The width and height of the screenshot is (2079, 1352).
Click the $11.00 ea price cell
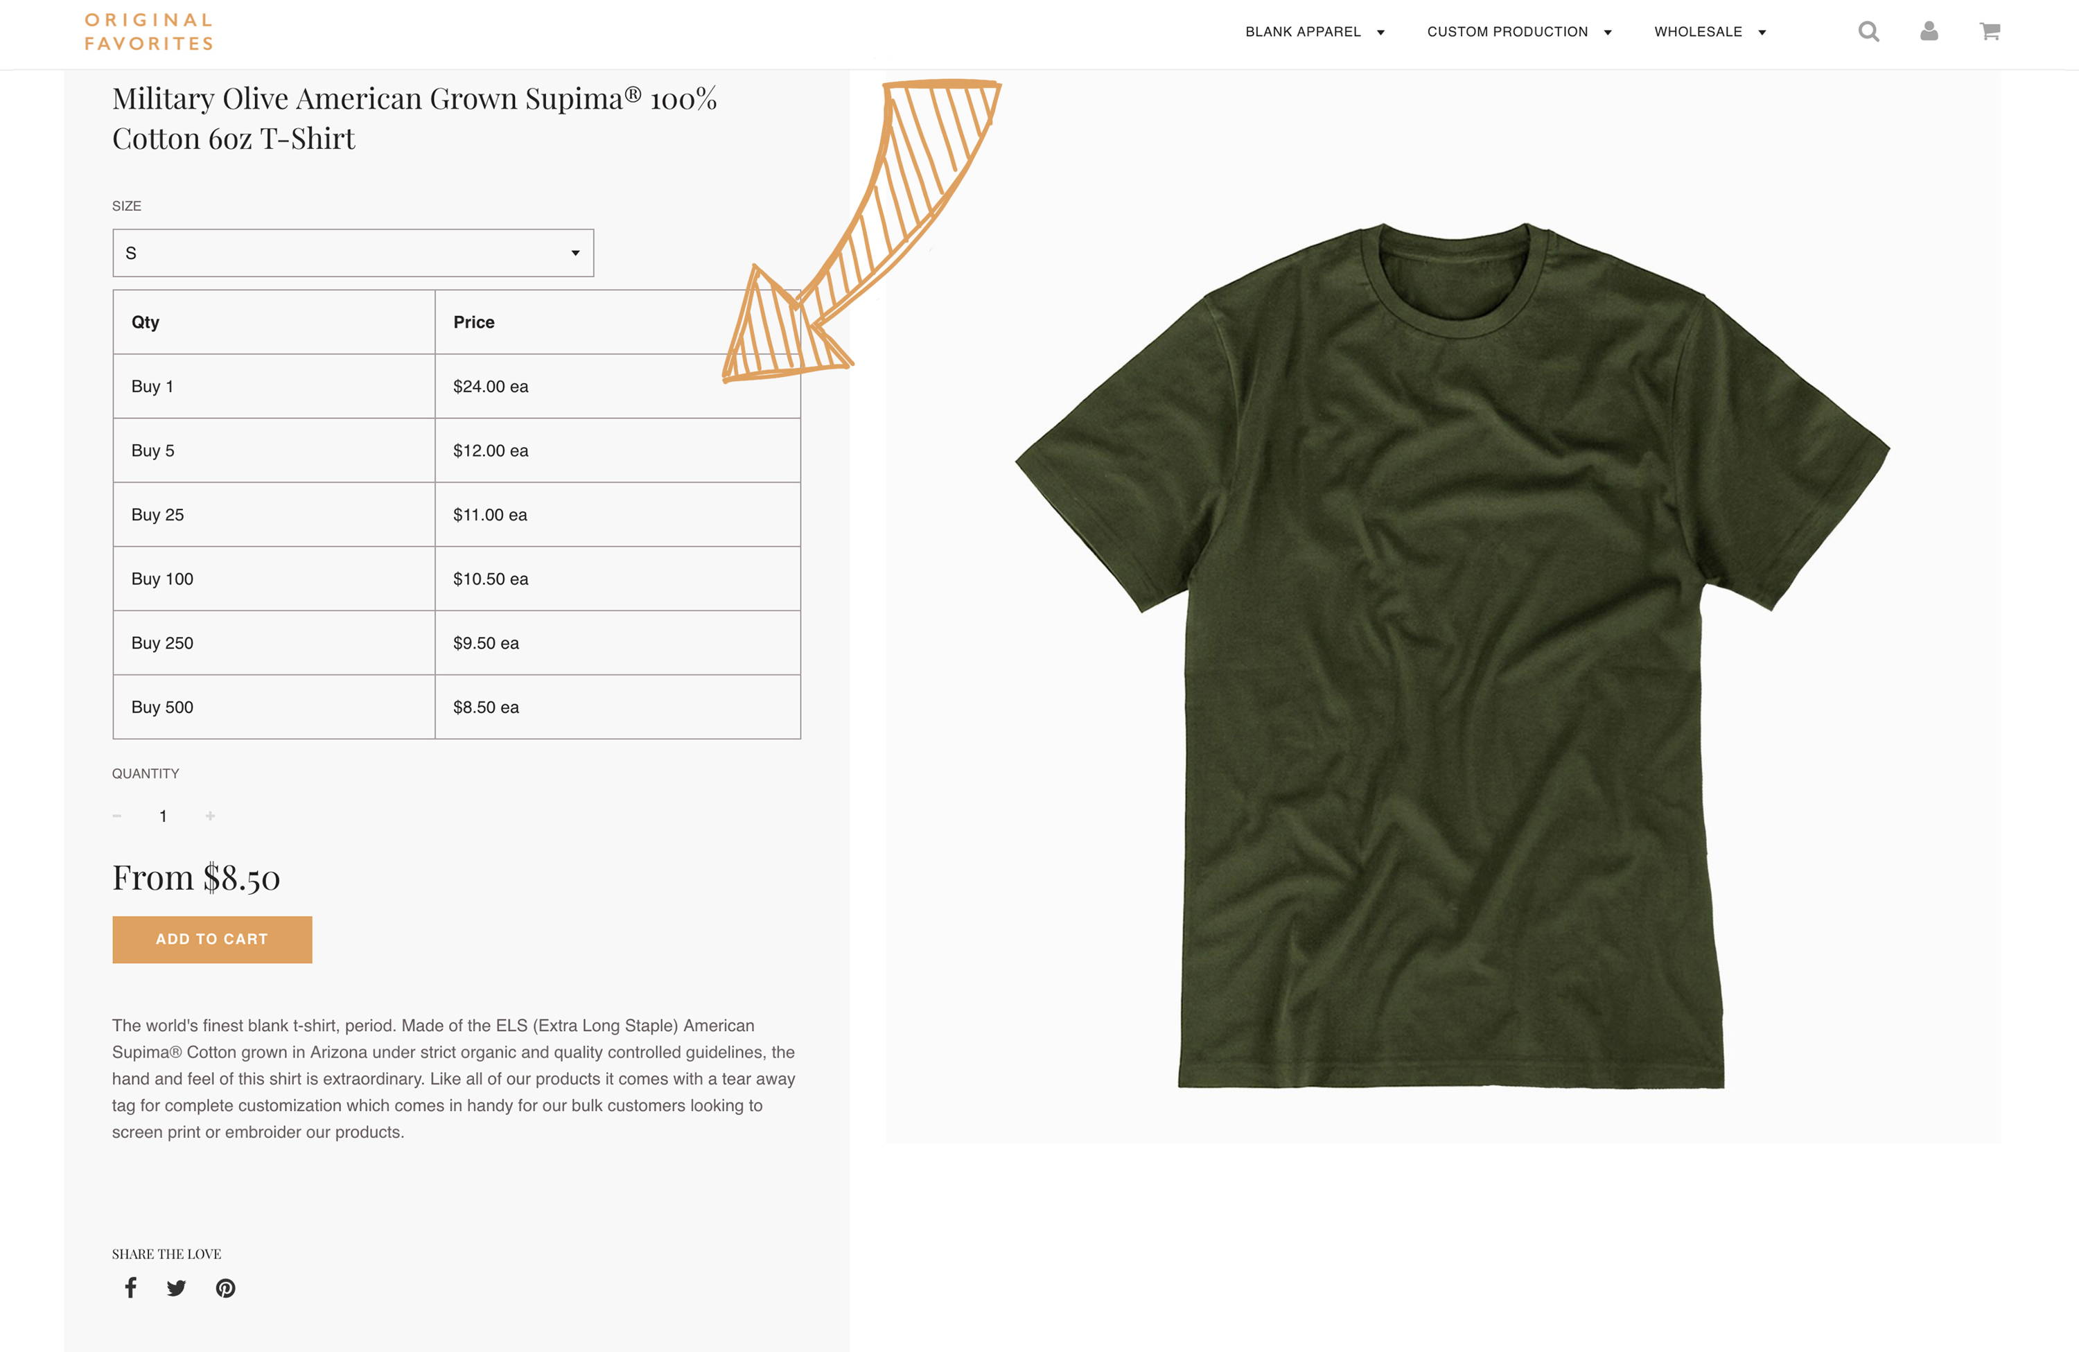pyautogui.click(x=617, y=516)
